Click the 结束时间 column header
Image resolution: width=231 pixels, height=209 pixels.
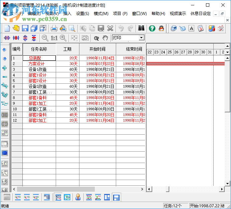[131, 49]
